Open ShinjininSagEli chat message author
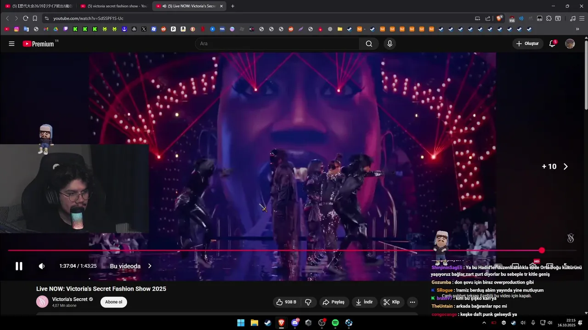Screen dimensions: 588x330 [x=447, y=267]
